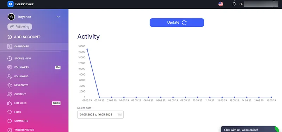Open the notifications bell

point(234,4)
